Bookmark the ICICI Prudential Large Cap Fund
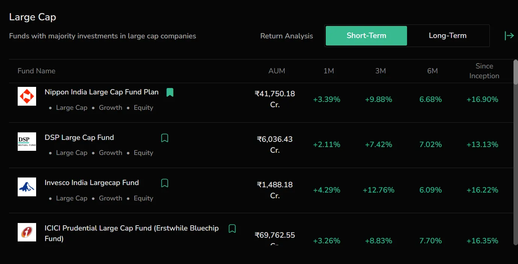The image size is (518, 264). [232, 229]
